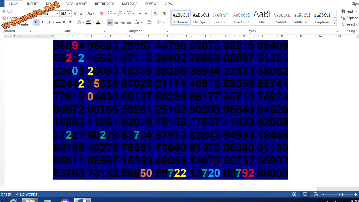Viewport: 359px width, 202px height.
Task: Toggle subscript formatting
Action: coord(65,22)
